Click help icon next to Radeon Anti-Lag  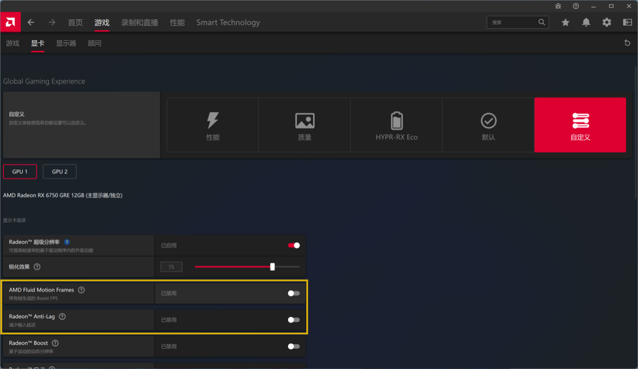pyautogui.click(x=62, y=317)
